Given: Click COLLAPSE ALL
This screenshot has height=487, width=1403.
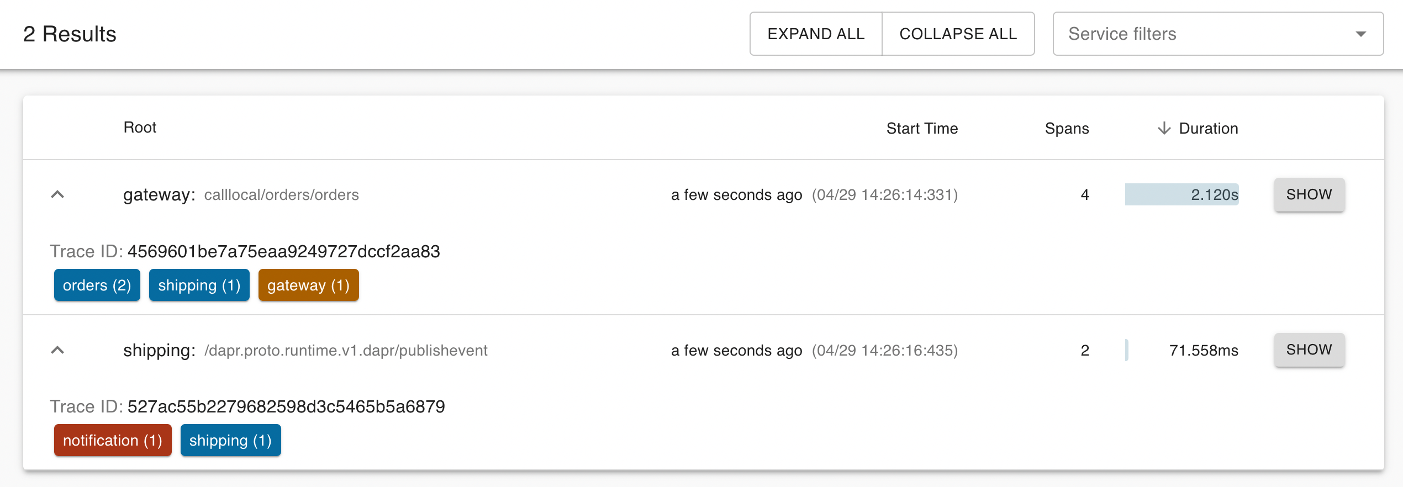Looking at the screenshot, I should 958,34.
